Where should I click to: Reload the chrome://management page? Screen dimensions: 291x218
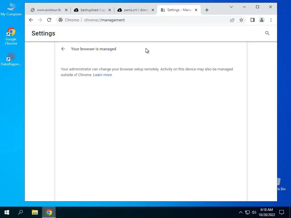[49, 20]
